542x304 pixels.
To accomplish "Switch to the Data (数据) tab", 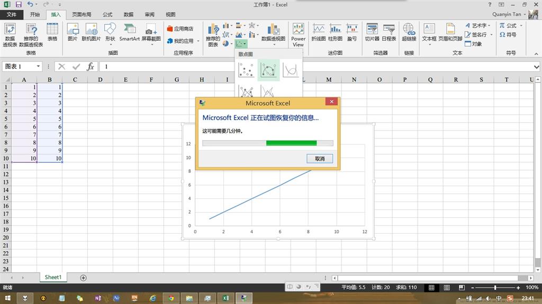I will pyautogui.click(x=129, y=14).
